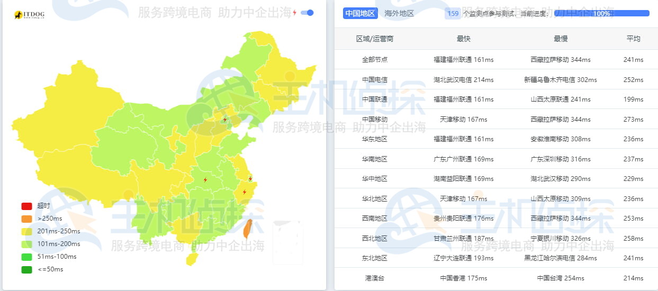This screenshot has height=291, width=658.
Task: Select the orange Taiwan island on the map
Action: point(247,228)
